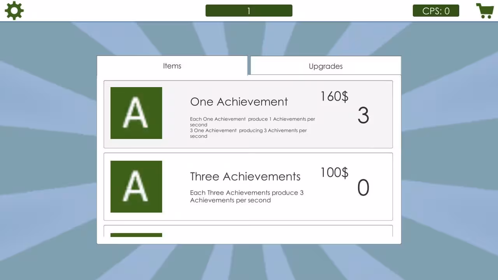Switch to the Items tab
Image resolution: width=498 pixels, height=280 pixels.
[x=172, y=66]
